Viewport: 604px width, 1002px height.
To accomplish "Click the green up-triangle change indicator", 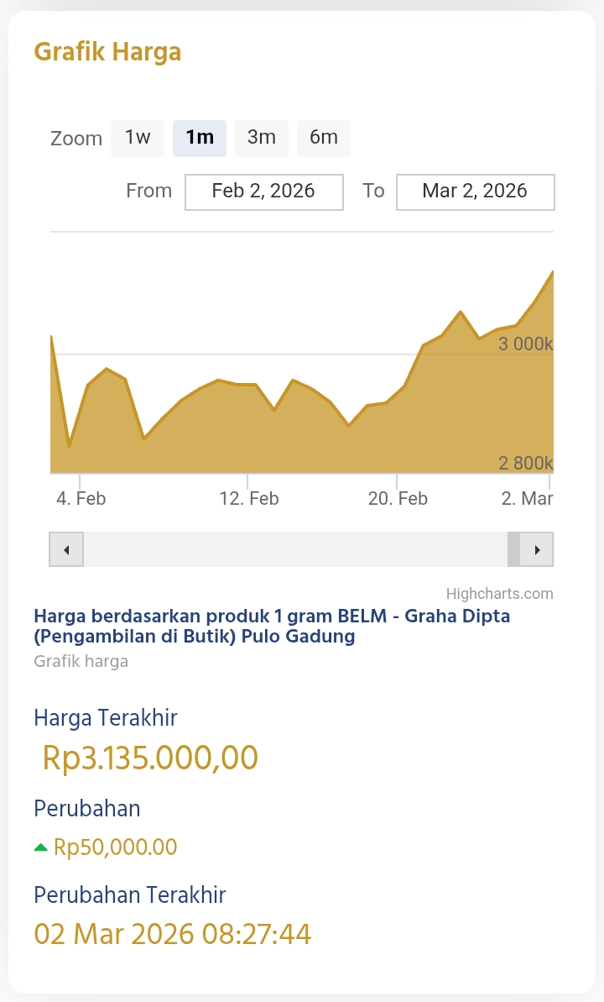I will click(x=40, y=847).
